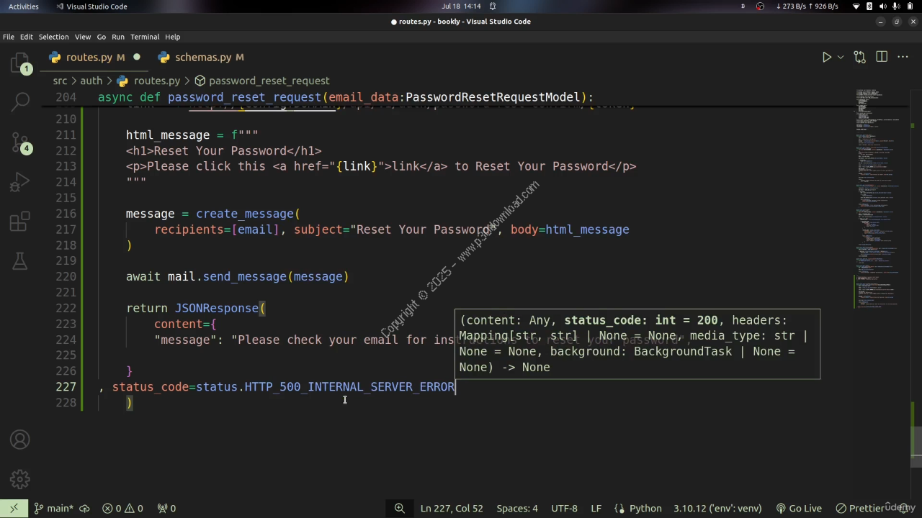The width and height of the screenshot is (922, 518).
Task: Click the Split Editor Right icon
Action: (882, 57)
